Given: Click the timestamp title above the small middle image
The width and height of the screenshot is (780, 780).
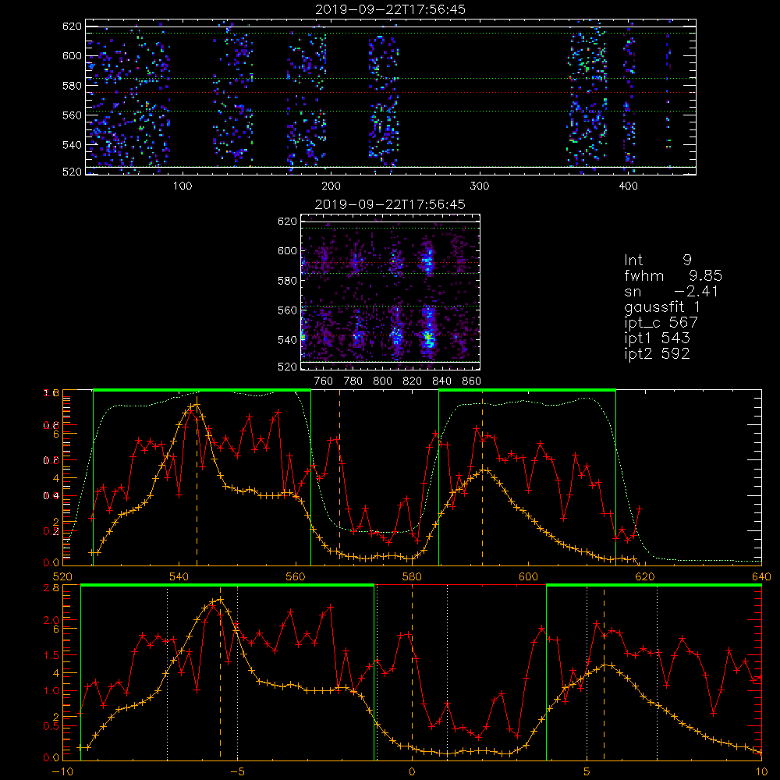Looking at the screenshot, I should click(390, 204).
